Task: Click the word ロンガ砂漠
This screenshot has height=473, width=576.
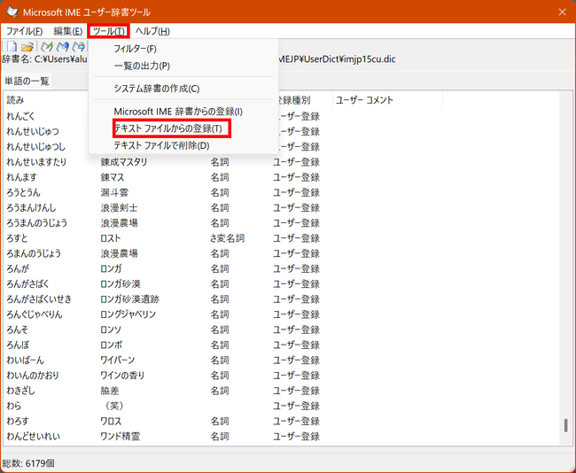Action: click(x=121, y=283)
